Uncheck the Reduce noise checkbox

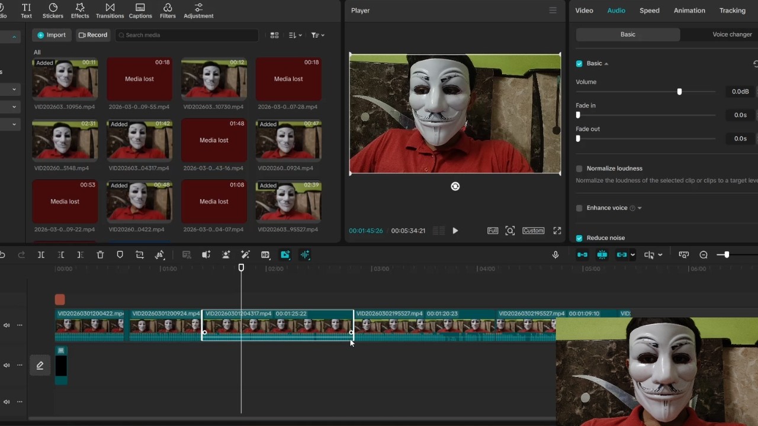tap(579, 238)
